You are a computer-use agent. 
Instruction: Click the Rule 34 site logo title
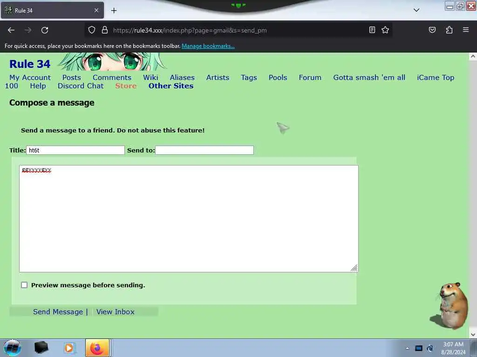point(30,64)
